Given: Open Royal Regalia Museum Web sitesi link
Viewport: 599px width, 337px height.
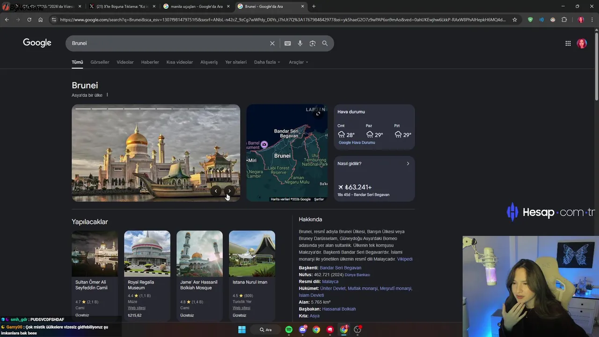Looking at the screenshot, I should [x=137, y=308].
